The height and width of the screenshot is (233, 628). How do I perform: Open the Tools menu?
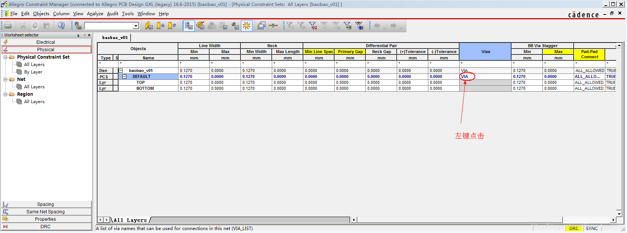pos(128,14)
